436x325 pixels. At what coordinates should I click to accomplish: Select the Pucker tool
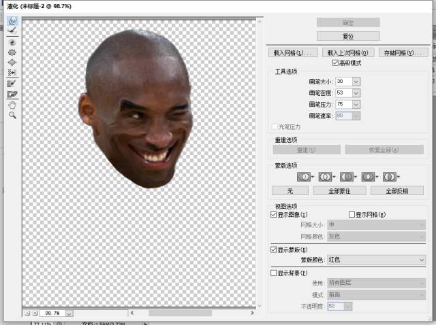[x=12, y=52]
